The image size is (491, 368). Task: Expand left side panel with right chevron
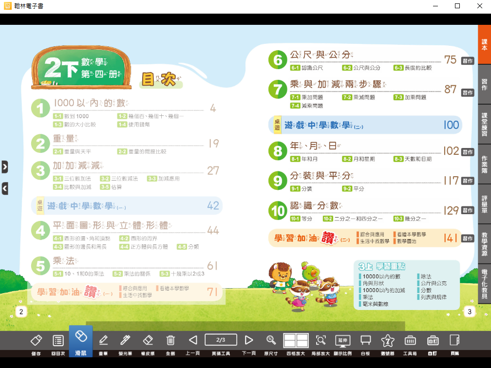tap(4, 167)
